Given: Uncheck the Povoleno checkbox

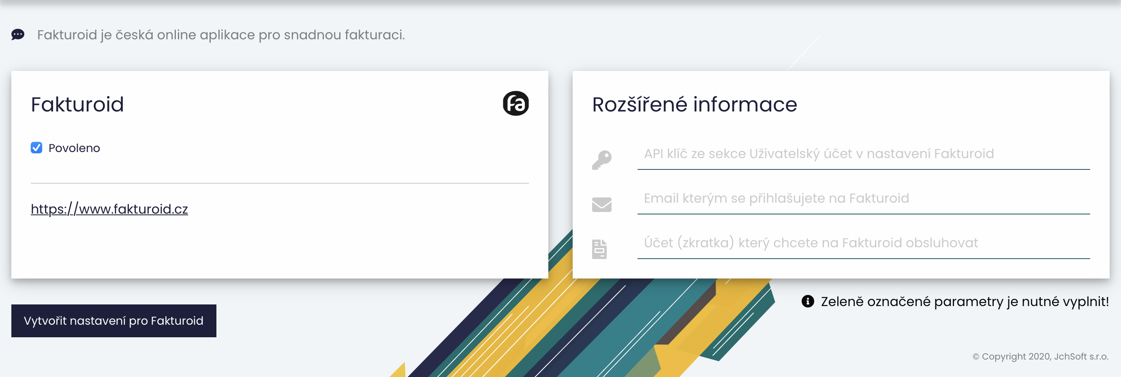Looking at the screenshot, I should point(36,148).
